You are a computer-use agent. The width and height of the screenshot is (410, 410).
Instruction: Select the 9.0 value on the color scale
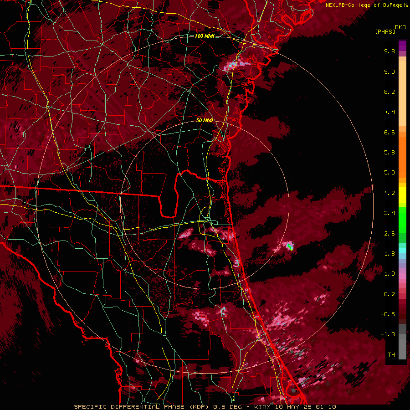389,72
